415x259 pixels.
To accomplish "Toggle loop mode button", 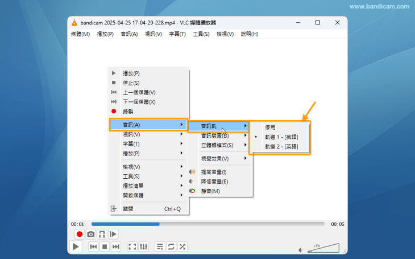I will point(171,247).
